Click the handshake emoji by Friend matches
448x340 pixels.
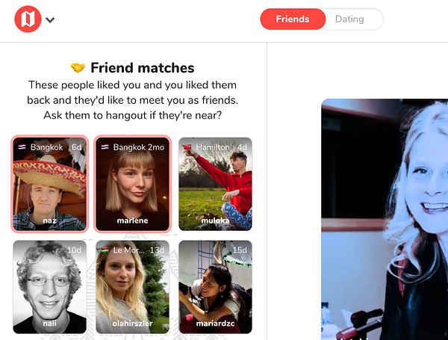[x=78, y=68]
